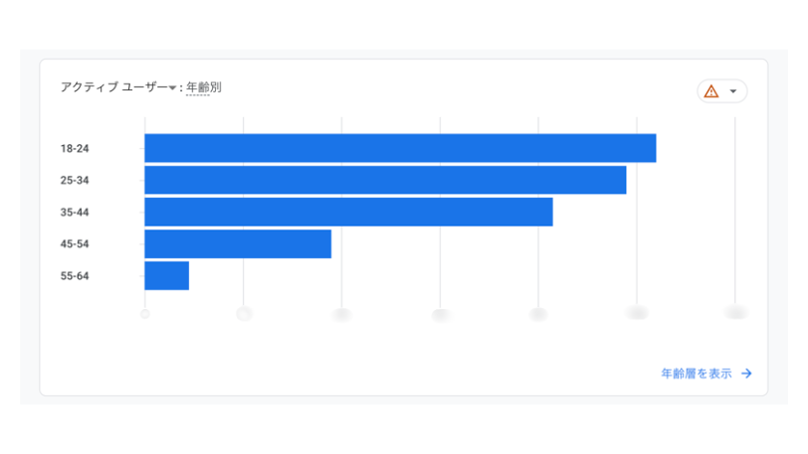Select the 25-34 age group bar
Viewport: 808px width, 454px height.
click(385, 180)
